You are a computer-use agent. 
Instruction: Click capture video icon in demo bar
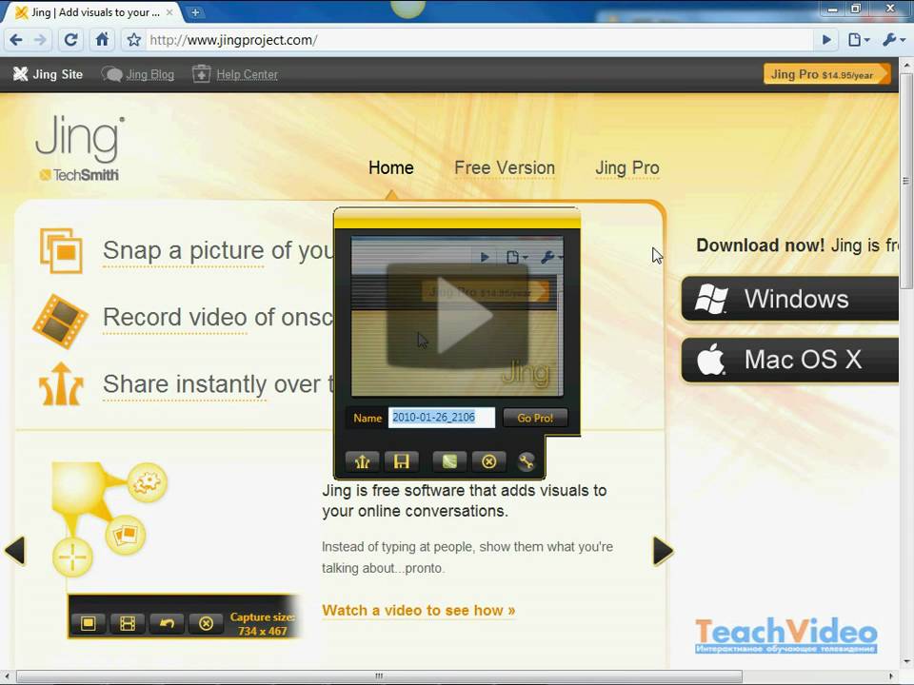pyautogui.click(x=127, y=624)
